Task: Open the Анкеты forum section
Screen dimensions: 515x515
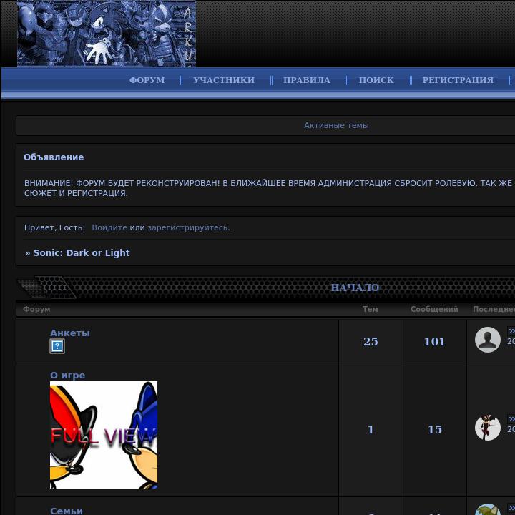Action: (x=70, y=333)
